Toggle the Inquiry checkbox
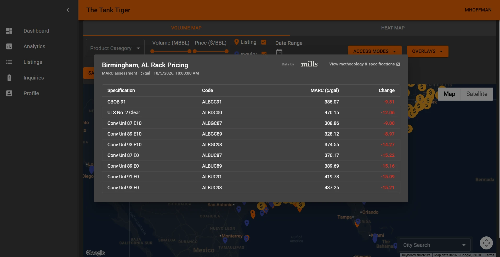Image resolution: width=500 pixels, height=257 pixels. tap(264, 53)
